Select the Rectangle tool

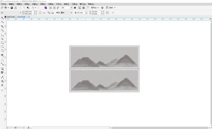click(2, 43)
